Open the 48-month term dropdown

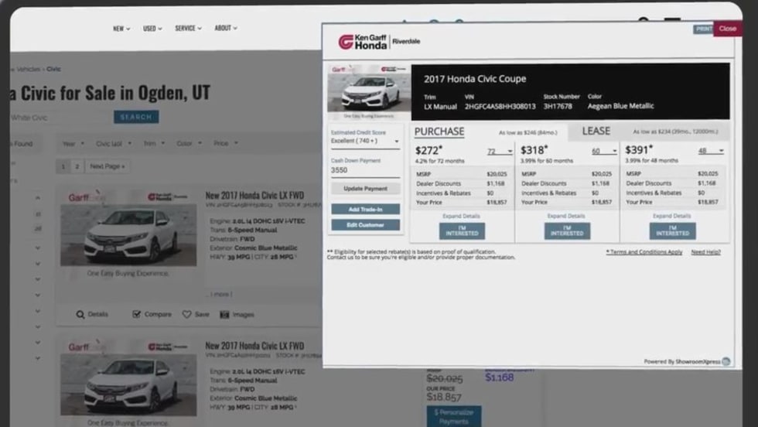tap(712, 152)
